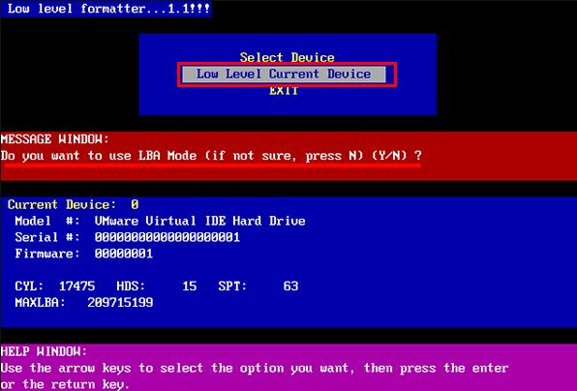Click the 'VMware Virtual IDE Hard Drive' model text
This screenshot has height=391, width=577.
199,221
